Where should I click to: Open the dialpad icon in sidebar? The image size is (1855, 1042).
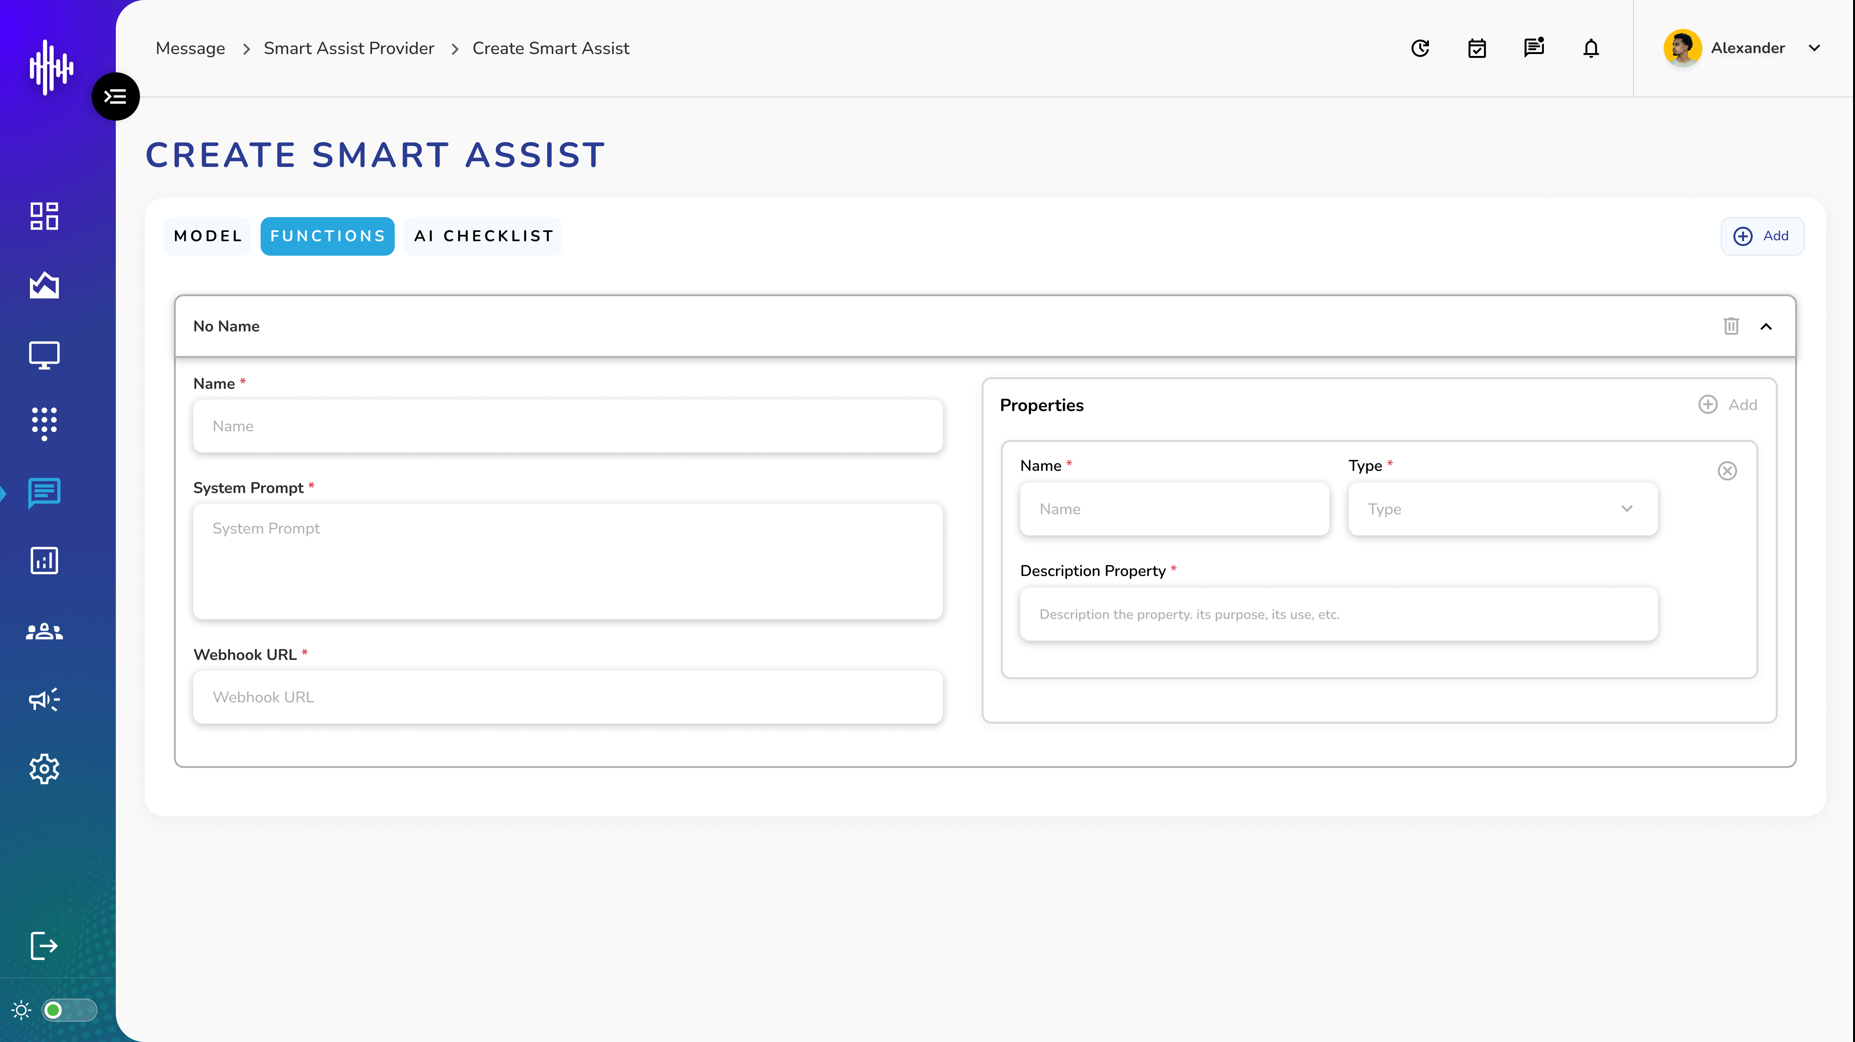[44, 424]
